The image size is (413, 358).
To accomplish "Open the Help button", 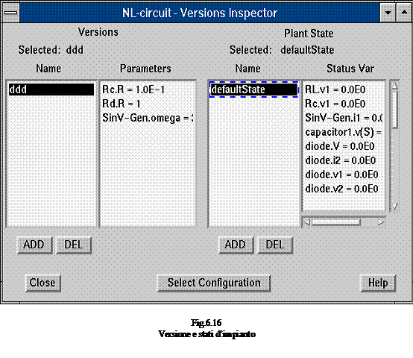I will pyautogui.click(x=378, y=283).
